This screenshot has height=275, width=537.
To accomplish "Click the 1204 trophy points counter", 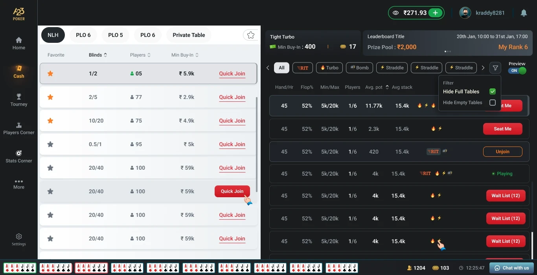I will pos(416,268).
